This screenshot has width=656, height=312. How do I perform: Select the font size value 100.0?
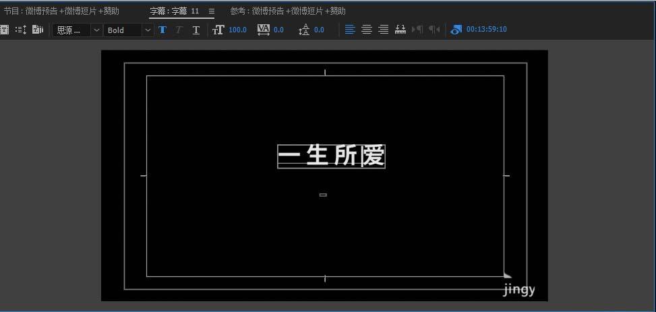(237, 30)
